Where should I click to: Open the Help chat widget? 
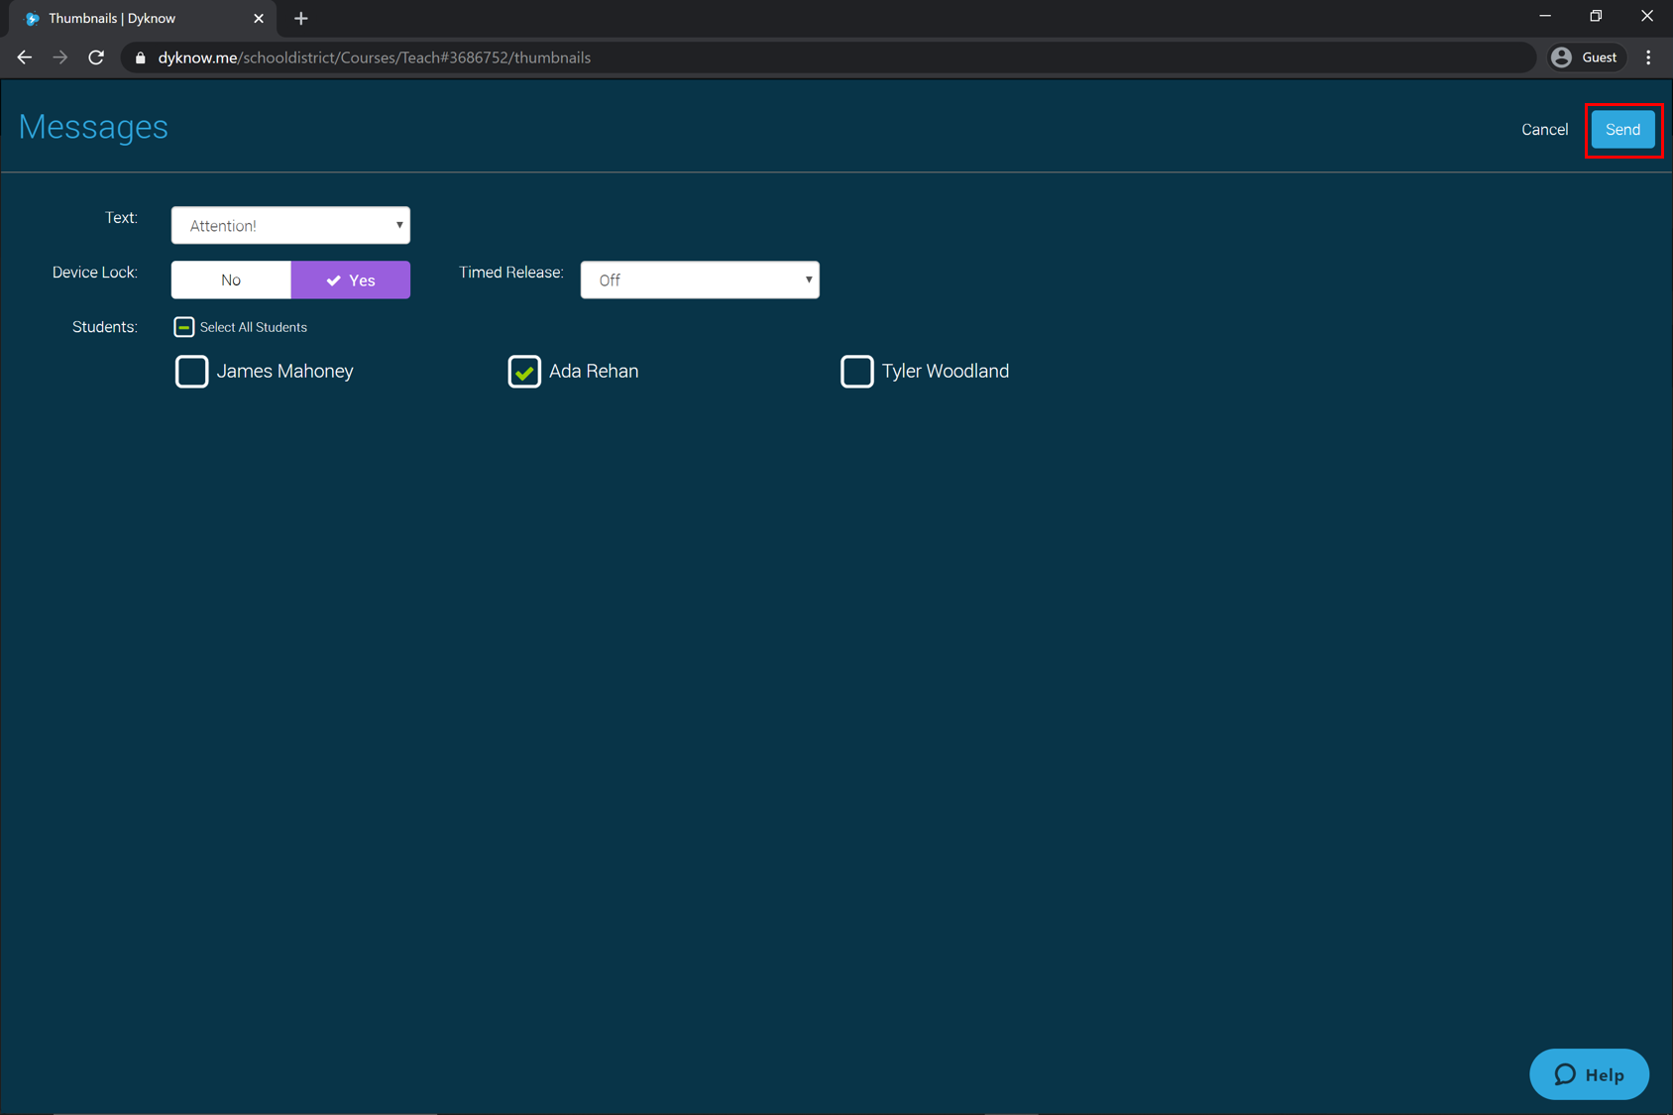click(x=1589, y=1074)
